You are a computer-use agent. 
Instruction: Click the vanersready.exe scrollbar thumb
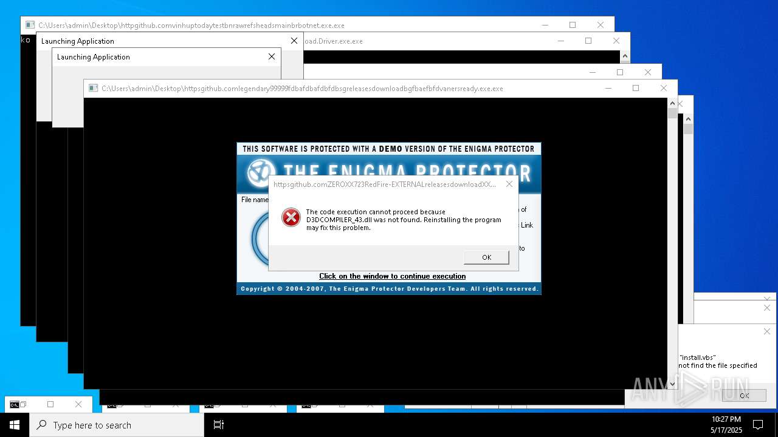[672, 113]
